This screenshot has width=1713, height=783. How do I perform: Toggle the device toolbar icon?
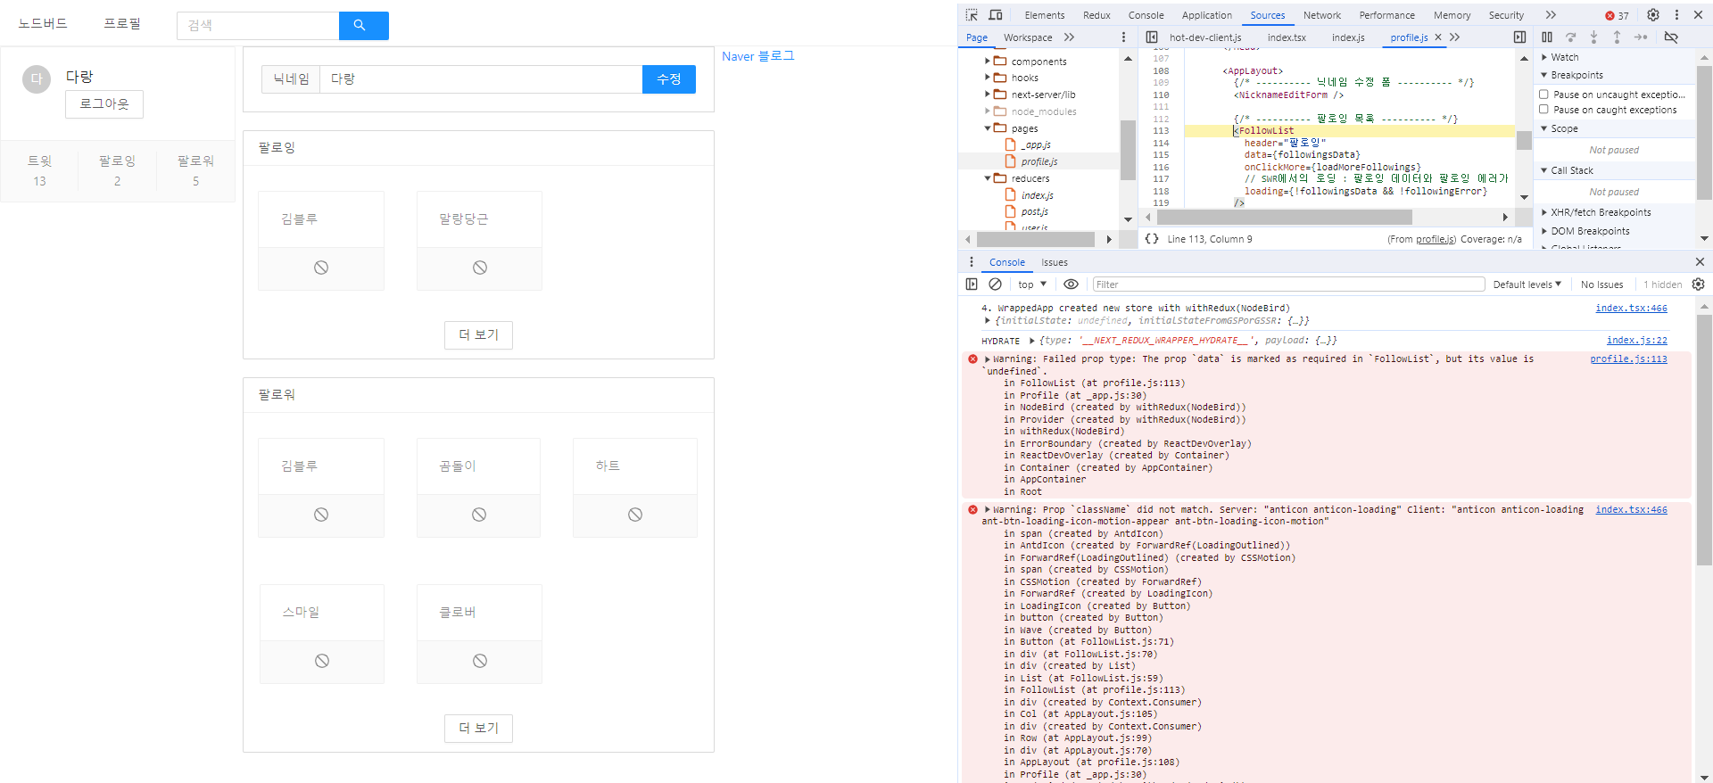996,15
